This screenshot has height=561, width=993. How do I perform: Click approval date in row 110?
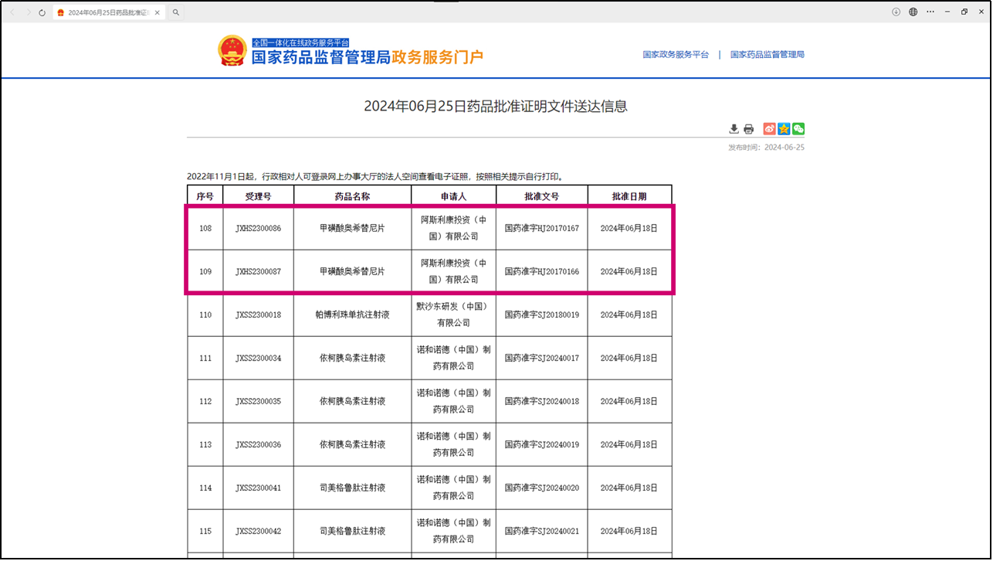[x=629, y=315]
